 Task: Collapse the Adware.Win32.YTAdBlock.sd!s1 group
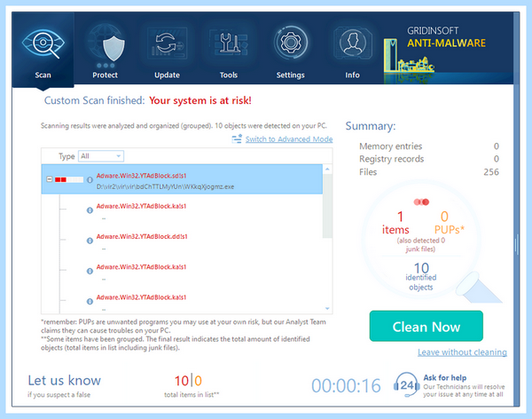tap(50, 179)
